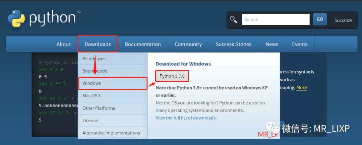The height and width of the screenshot is (145, 362).
Task: Click the '>>> 2 ** 3' console line
Action: pos(52,84)
